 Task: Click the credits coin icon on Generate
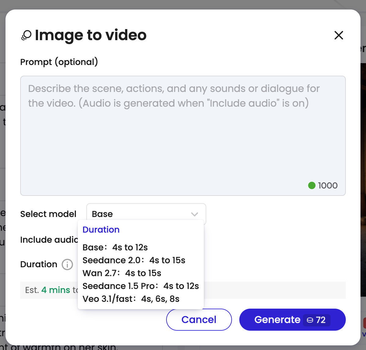tap(310, 320)
